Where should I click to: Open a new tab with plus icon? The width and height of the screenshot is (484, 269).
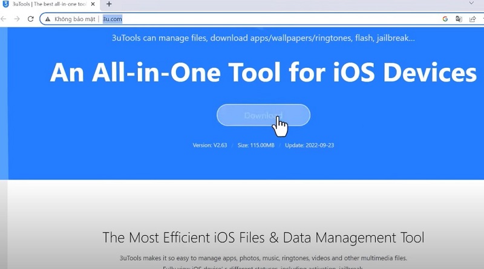pos(109,4)
